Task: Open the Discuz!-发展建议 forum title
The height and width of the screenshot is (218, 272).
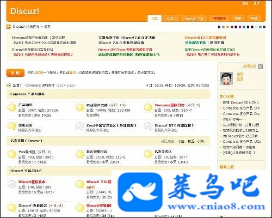Action: click(33, 205)
